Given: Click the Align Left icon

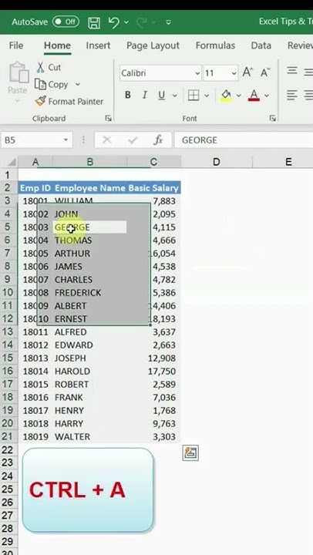Looking at the screenshot, I should [291, 96].
